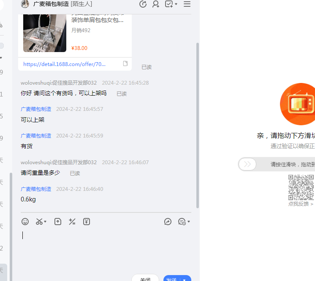Expand the task checkmark dropdown in header
The image size is (315, 281).
[x=176, y=4]
